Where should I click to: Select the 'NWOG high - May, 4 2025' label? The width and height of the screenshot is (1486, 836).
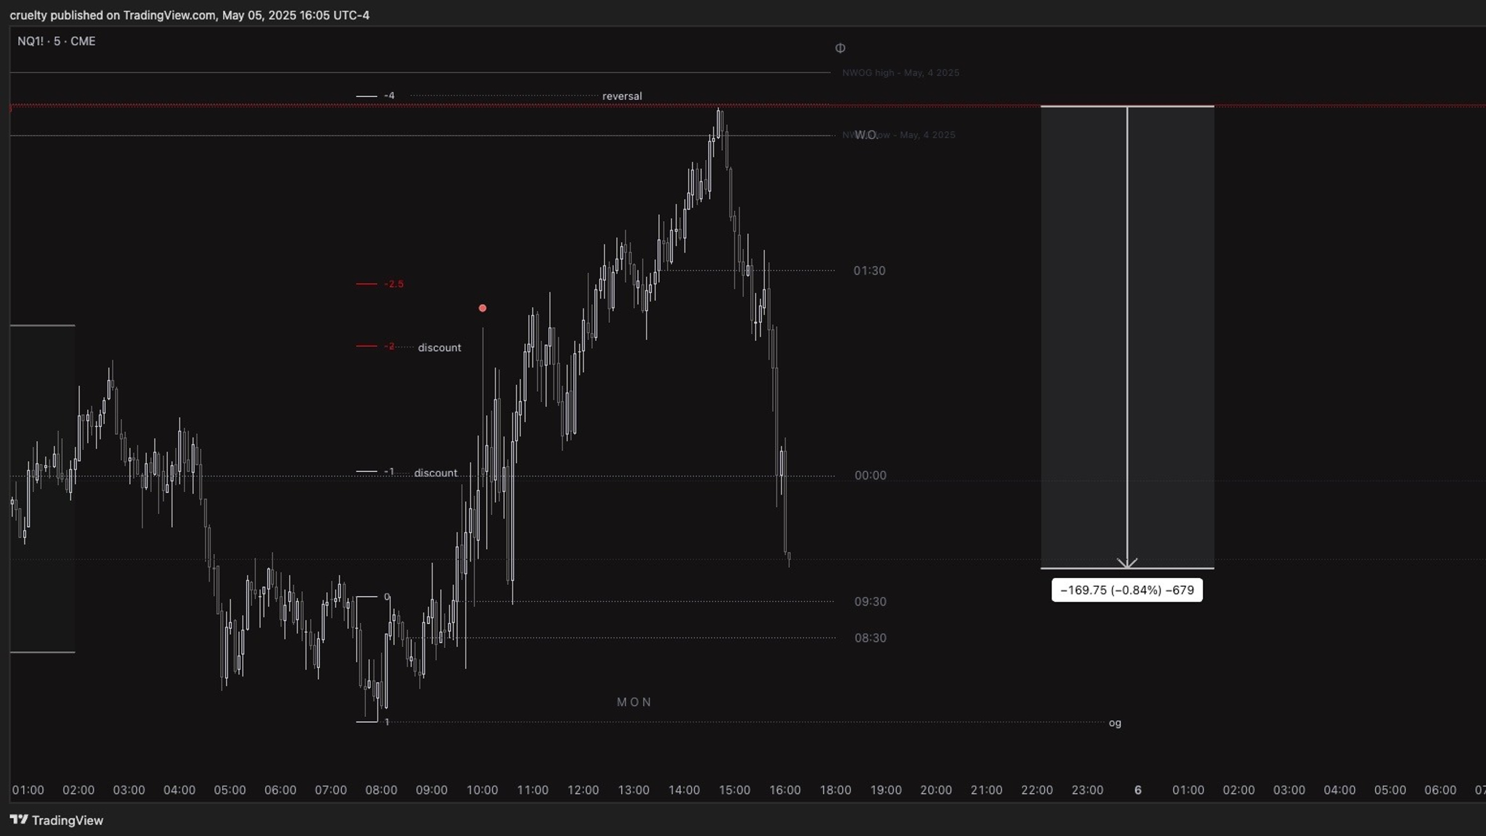click(x=901, y=73)
